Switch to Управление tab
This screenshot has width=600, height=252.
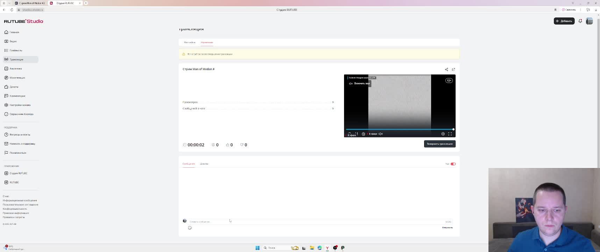(x=207, y=42)
